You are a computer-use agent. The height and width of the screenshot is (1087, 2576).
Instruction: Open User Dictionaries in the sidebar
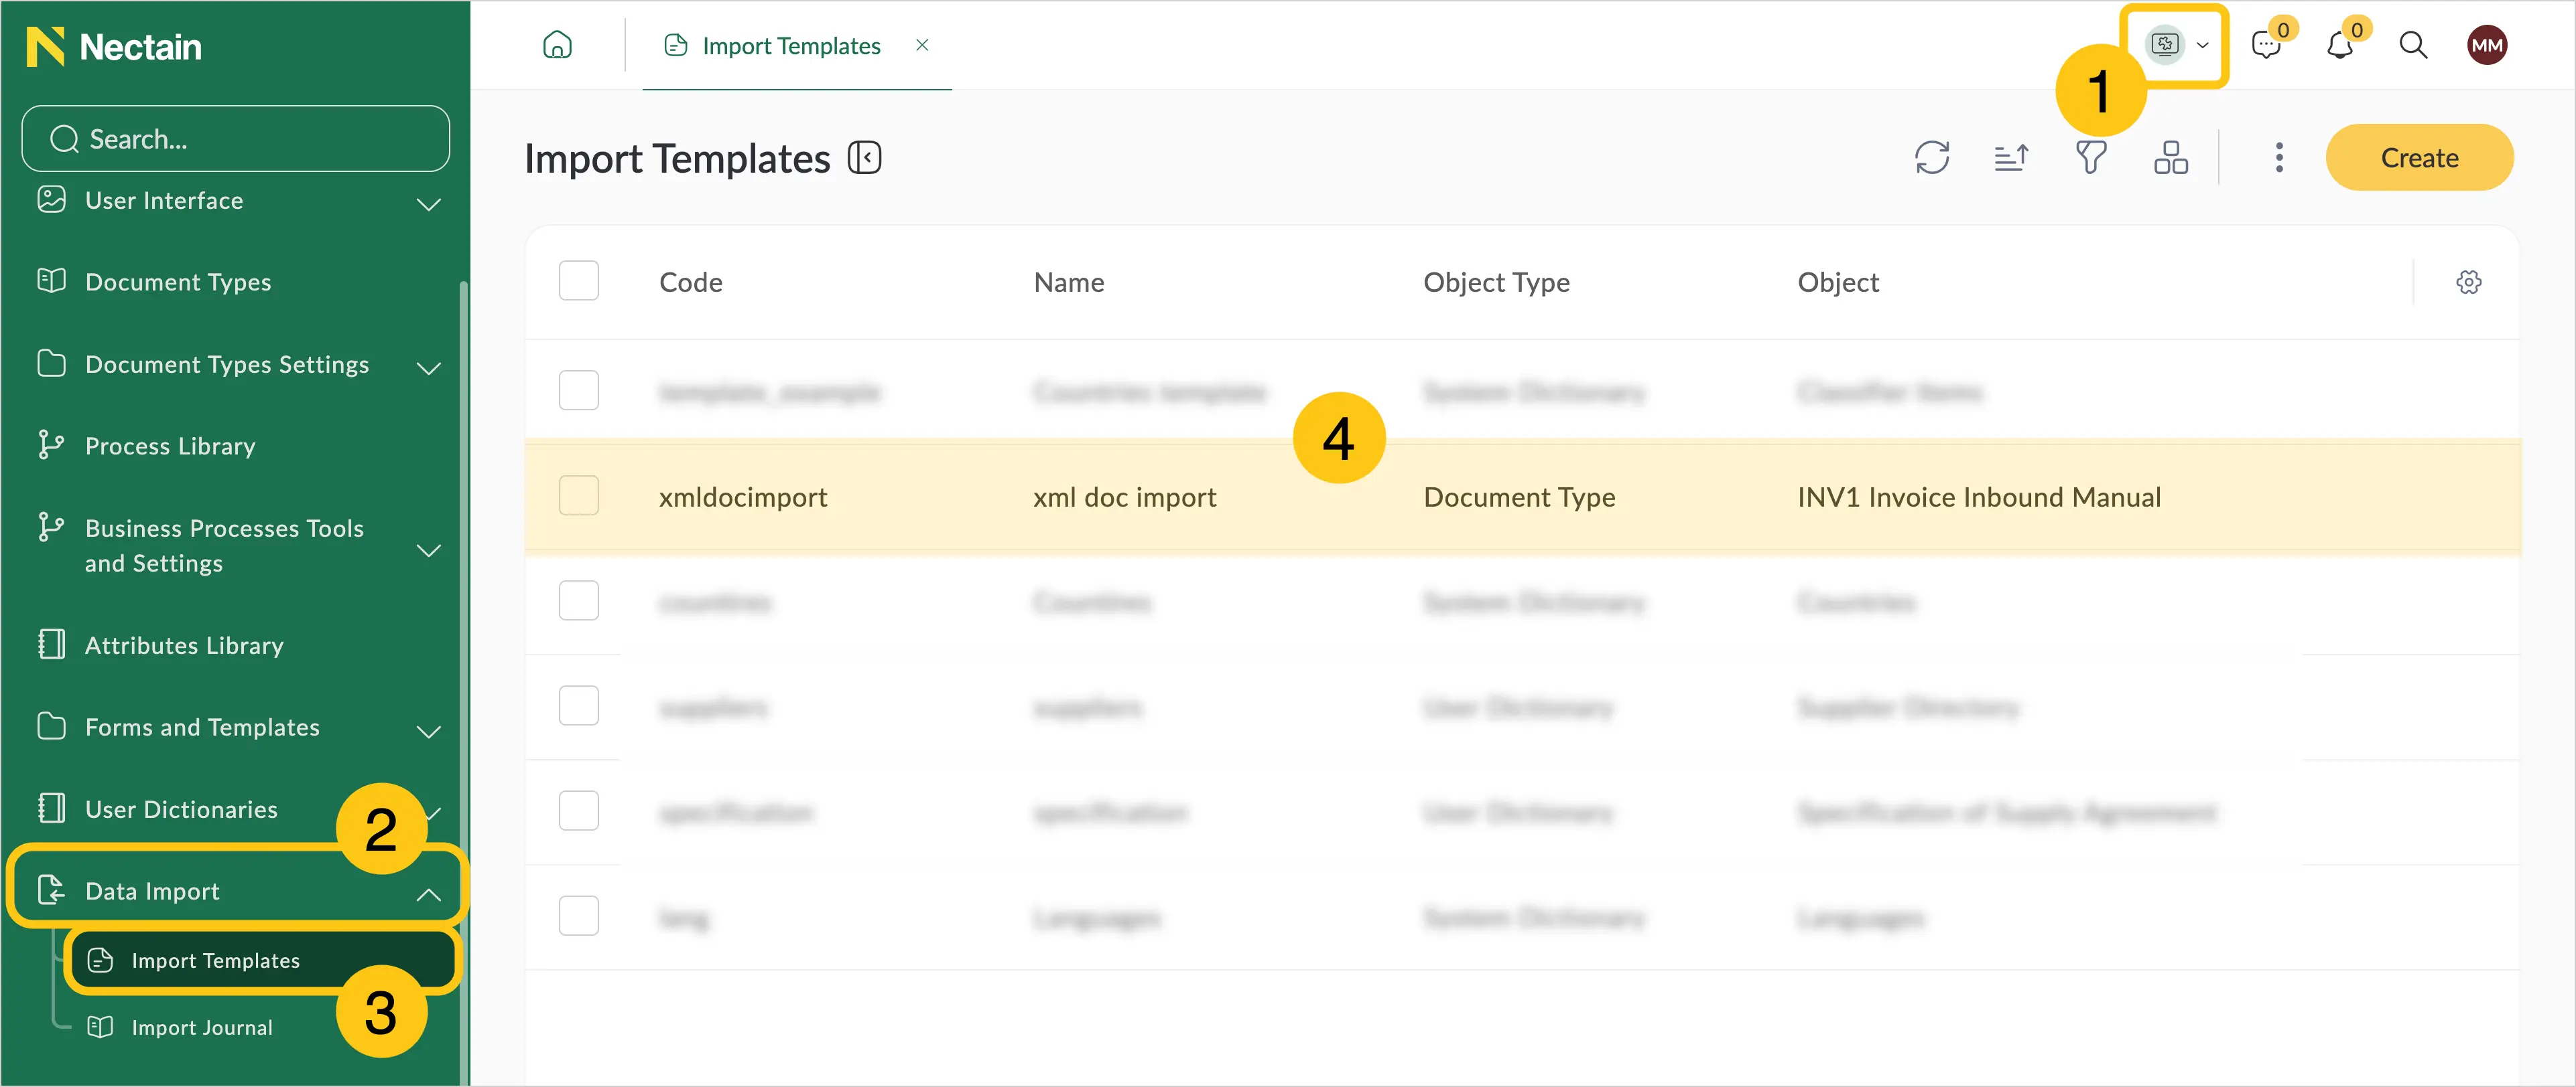(181, 811)
